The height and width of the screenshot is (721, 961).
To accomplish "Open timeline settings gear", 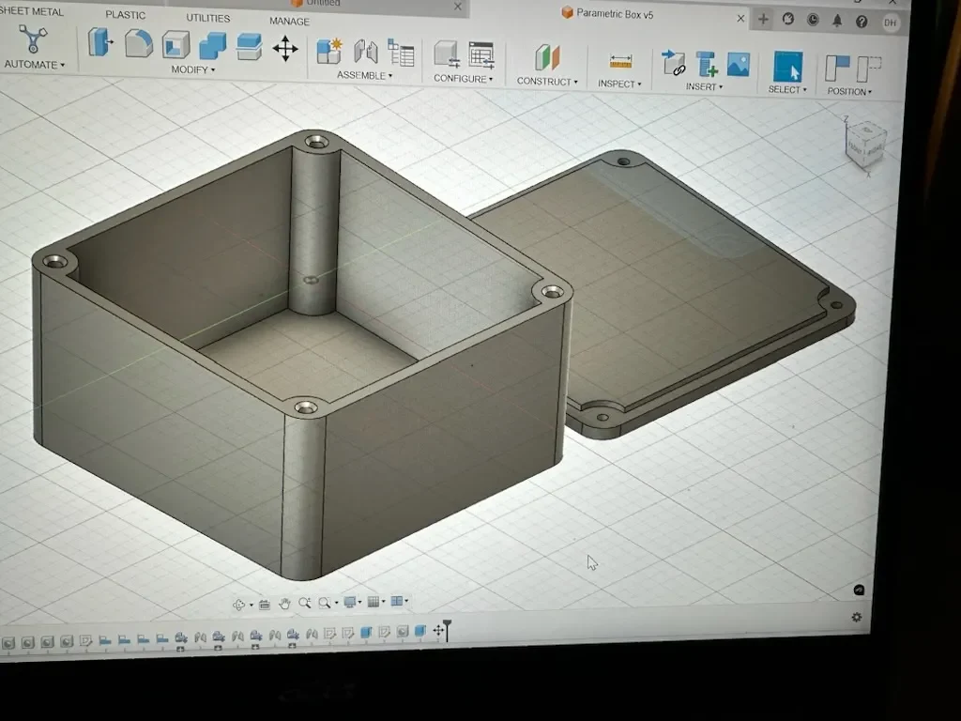I will (x=857, y=618).
